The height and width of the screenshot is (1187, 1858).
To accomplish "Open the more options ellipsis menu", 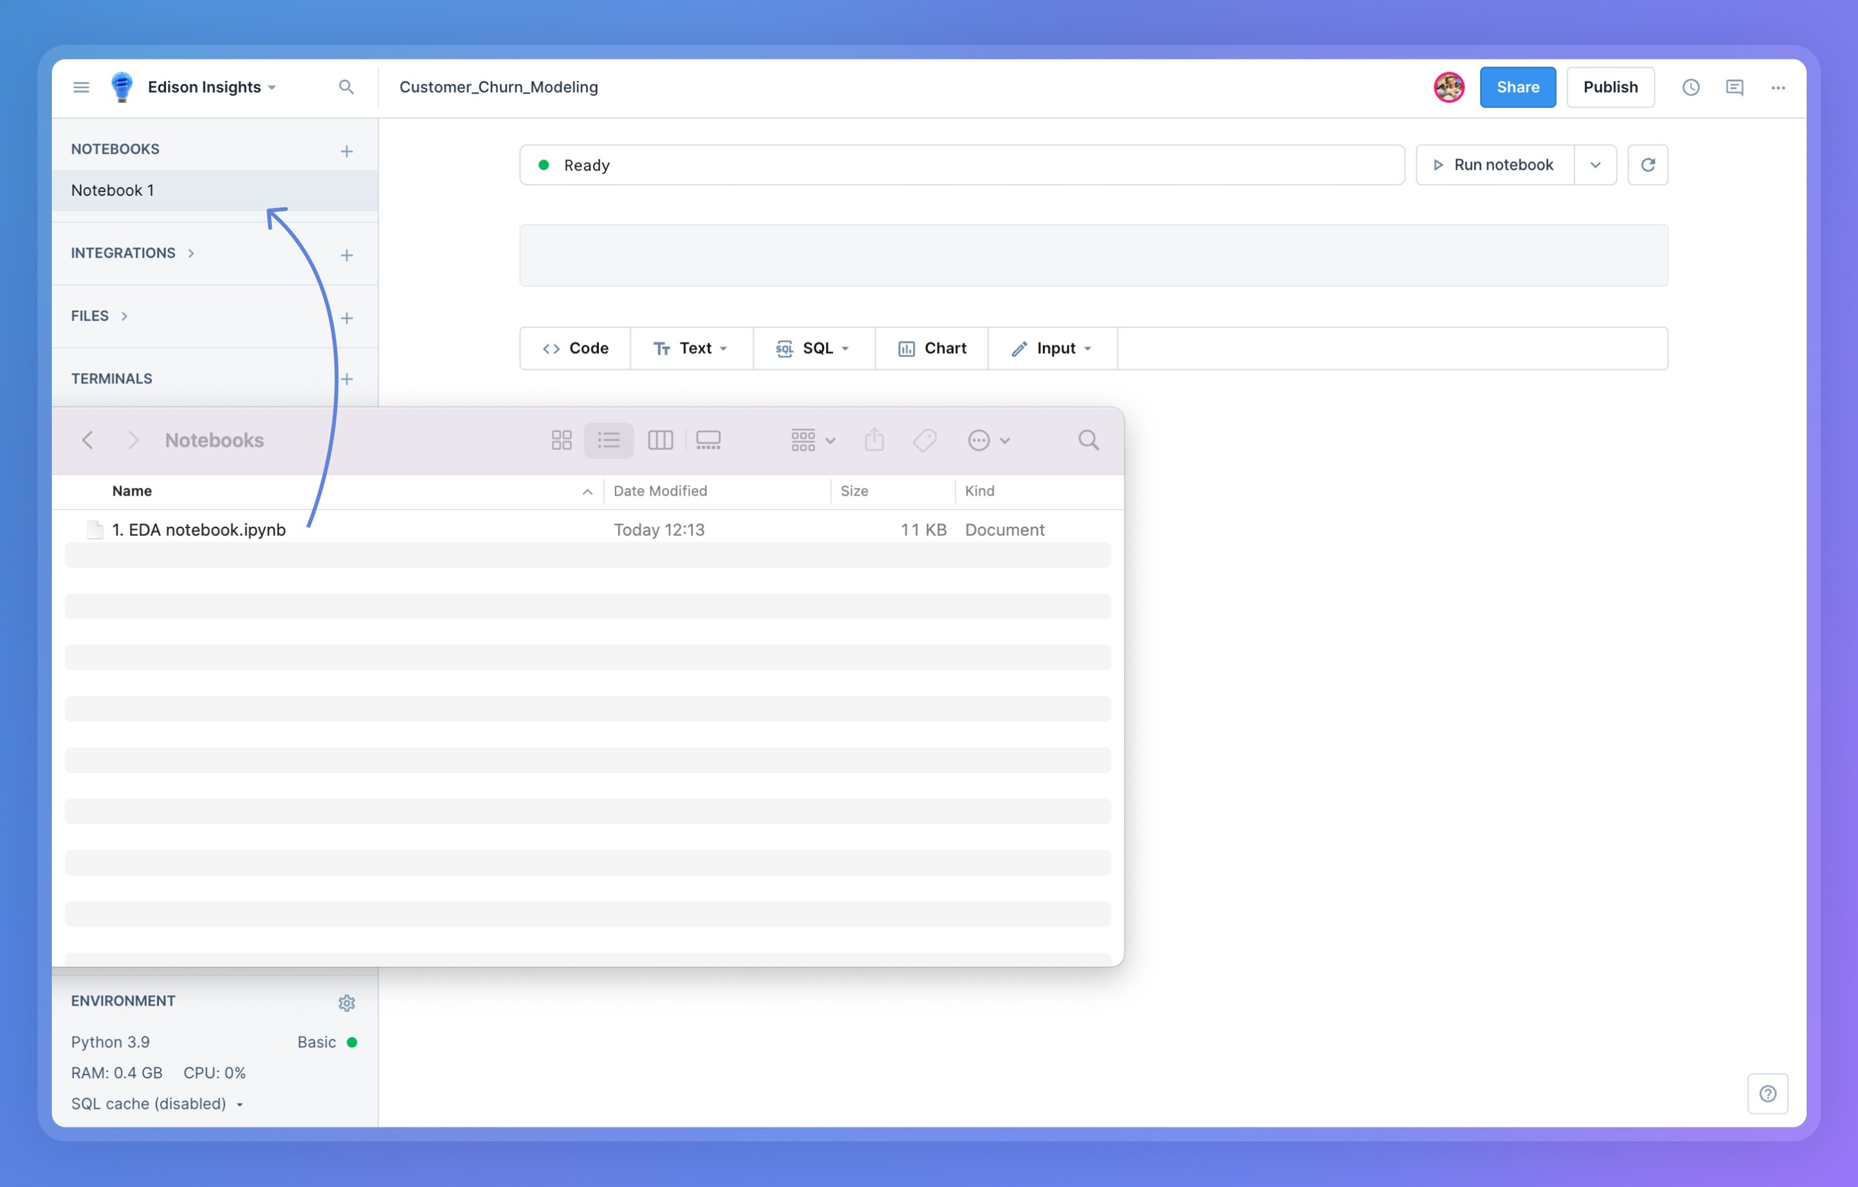I will [1779, 87].
